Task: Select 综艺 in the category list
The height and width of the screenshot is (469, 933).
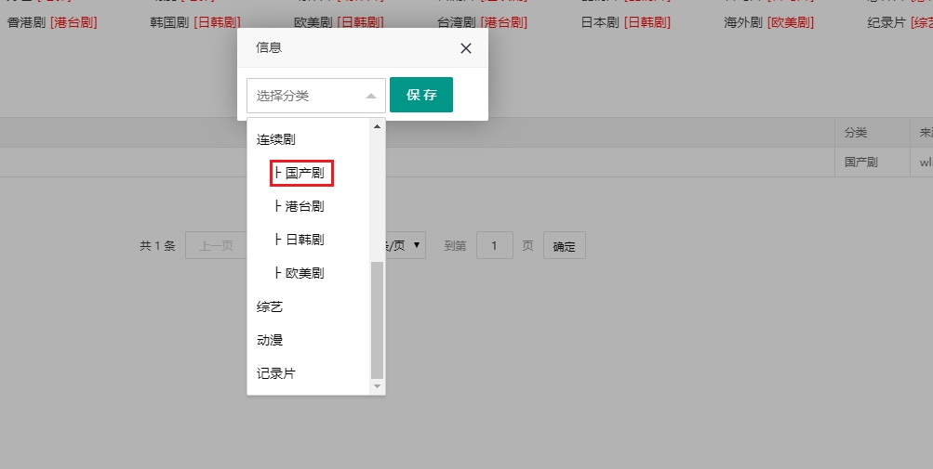Action: (270, 306)
